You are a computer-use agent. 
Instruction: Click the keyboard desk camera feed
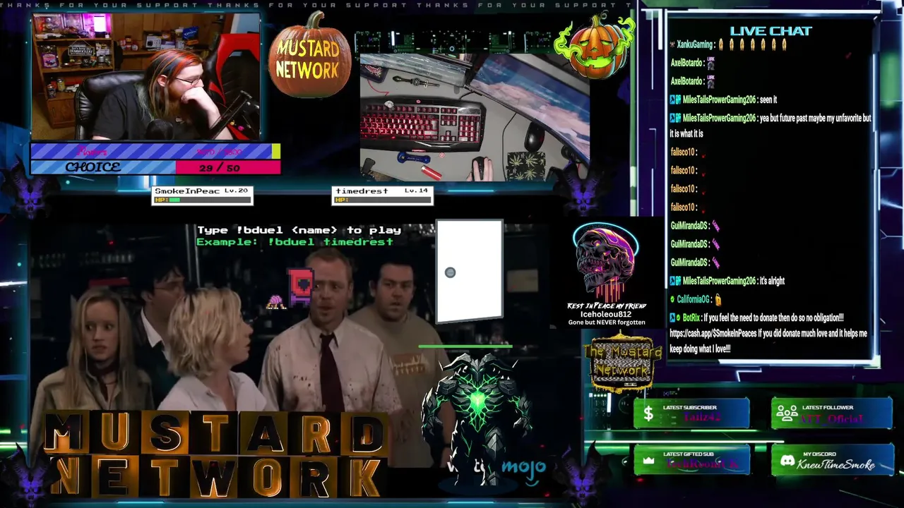click(x=475, y=117)
